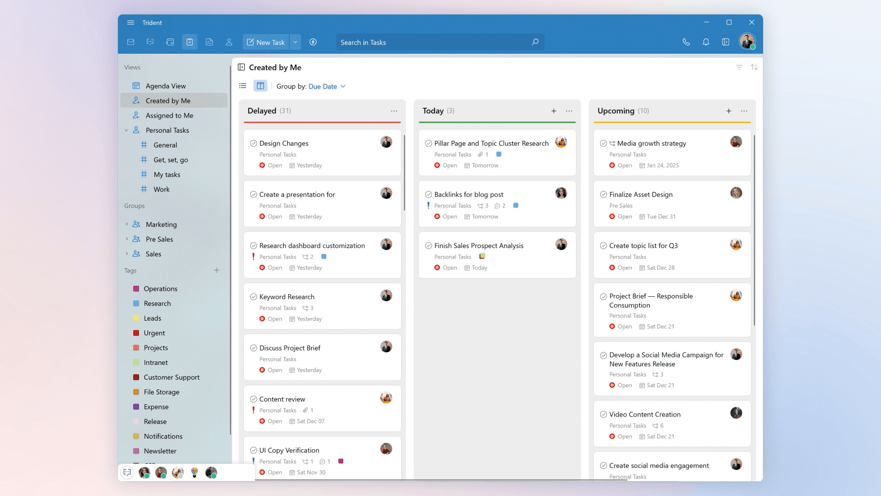Click the New Task button
This screenshot has width=881, height=496.
coord(266,42)
